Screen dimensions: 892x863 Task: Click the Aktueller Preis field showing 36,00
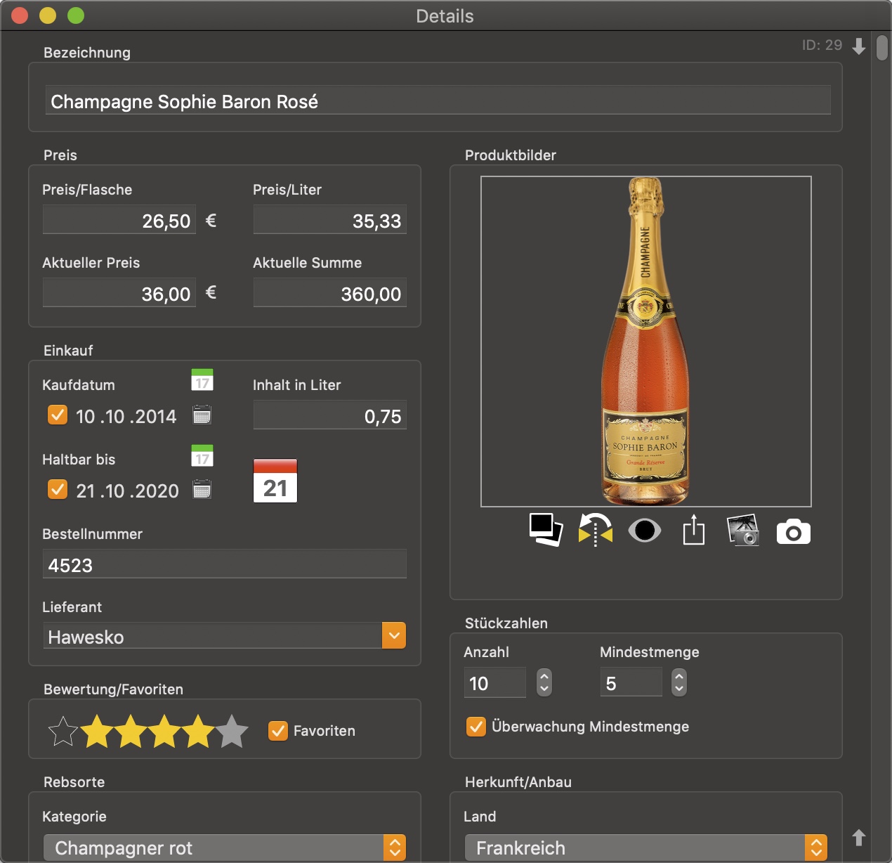pos(119,293)
